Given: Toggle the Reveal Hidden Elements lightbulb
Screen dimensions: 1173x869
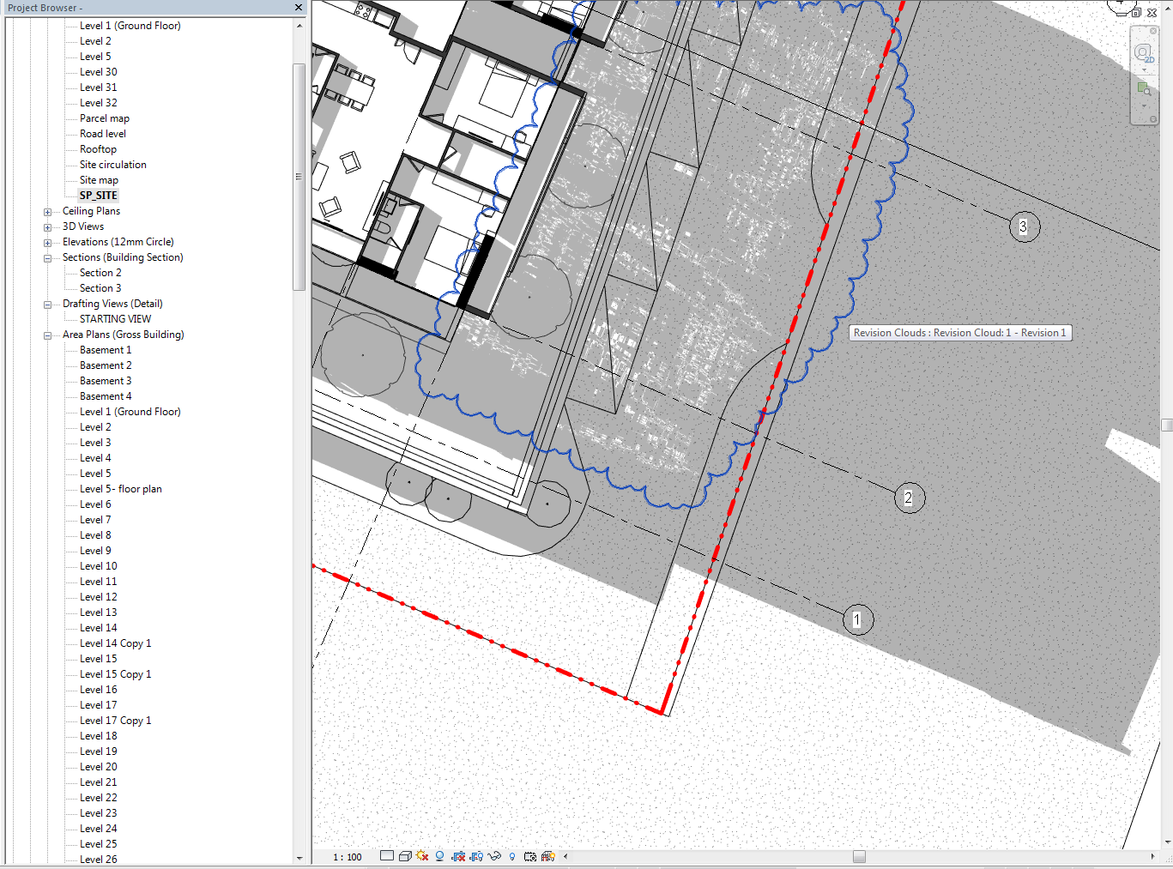Looking at the screenshot, I should click(512, 855).
